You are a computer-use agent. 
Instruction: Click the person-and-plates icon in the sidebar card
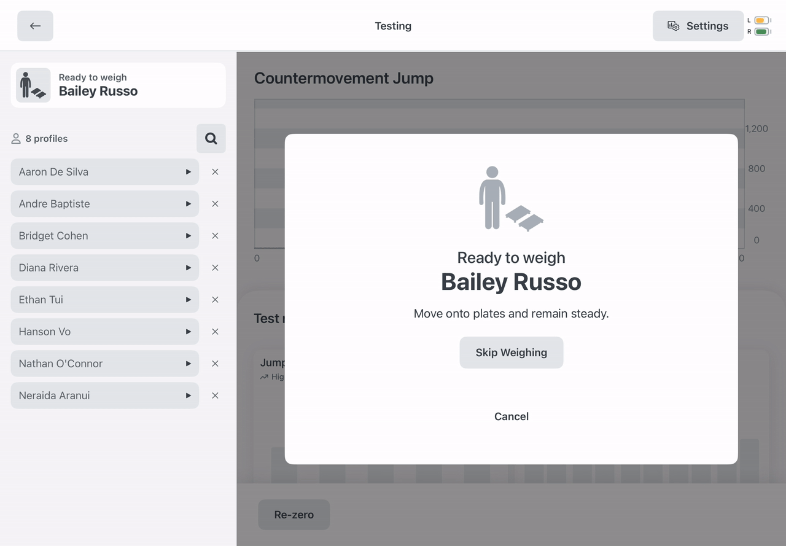[x=33, y=85]
